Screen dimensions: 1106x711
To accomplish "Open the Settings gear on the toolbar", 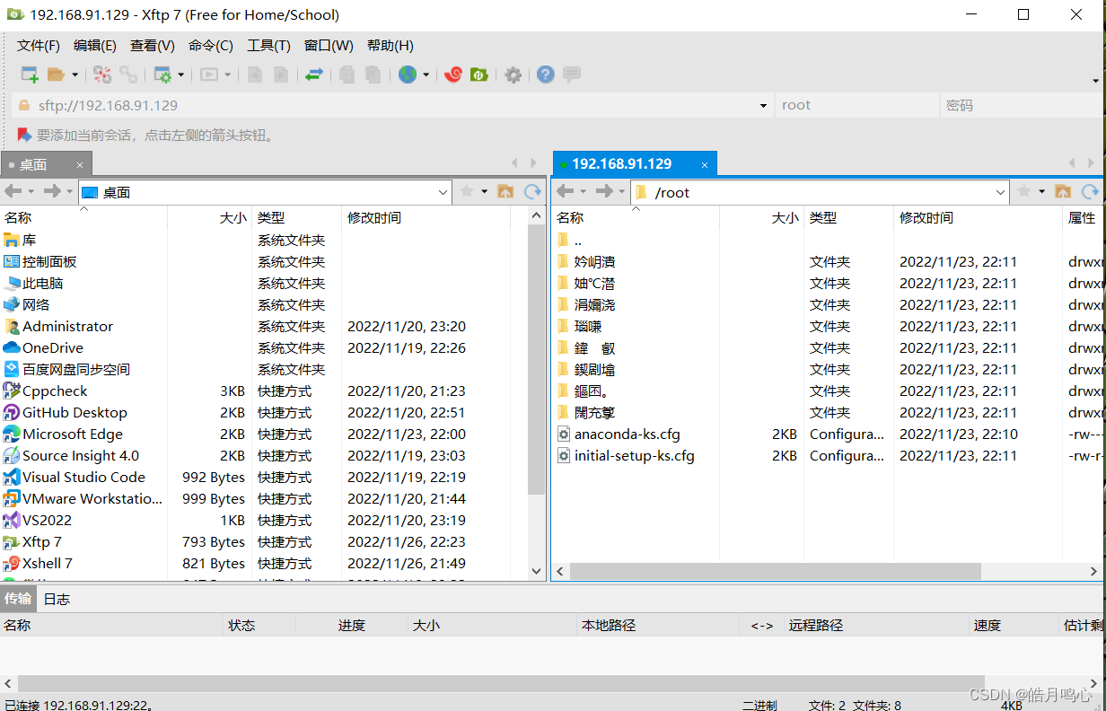I will (x=513, y=75).
